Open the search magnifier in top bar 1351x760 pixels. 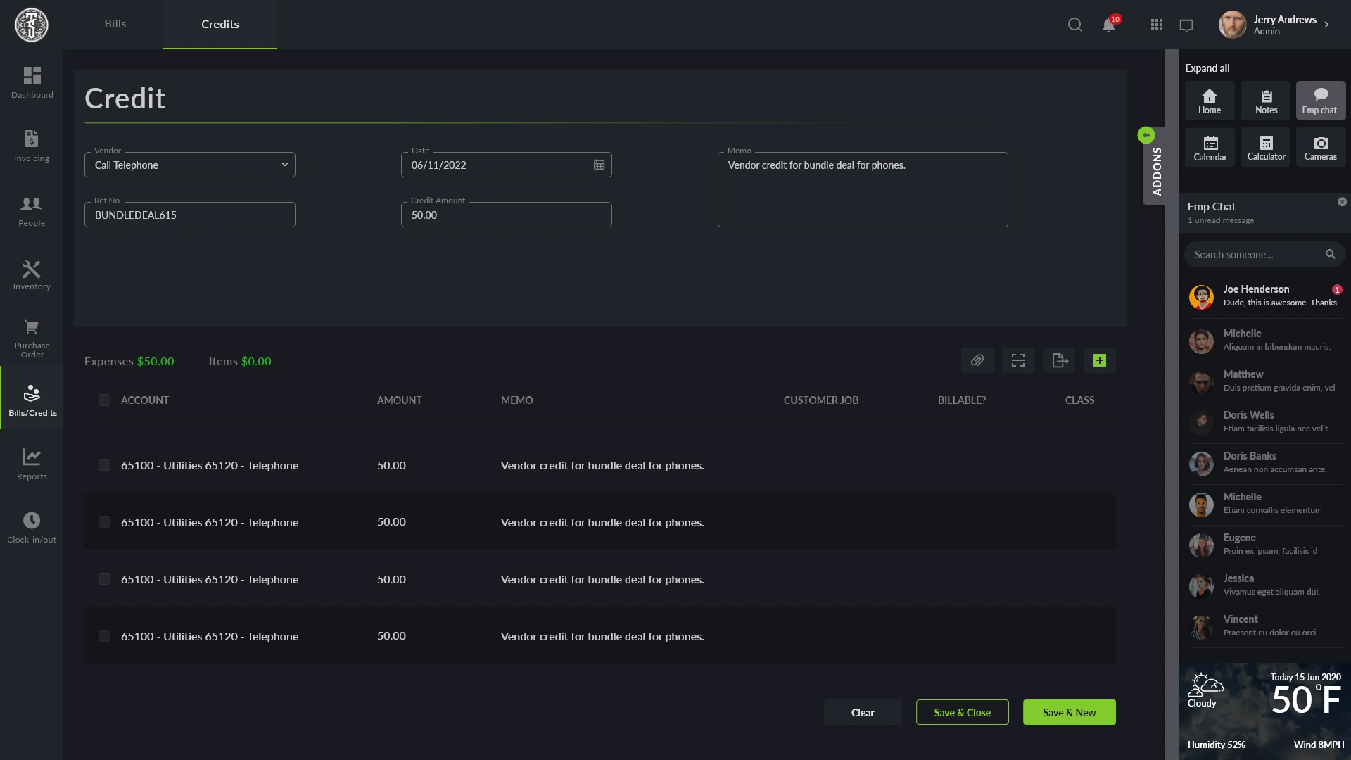point(1074,25)
